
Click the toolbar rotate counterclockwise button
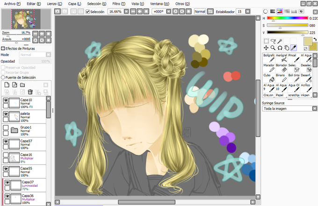(x=175, y=12)
